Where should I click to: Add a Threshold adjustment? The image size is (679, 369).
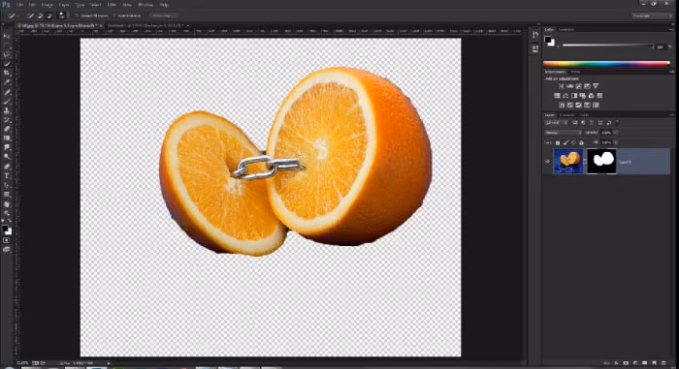[578, 106]
